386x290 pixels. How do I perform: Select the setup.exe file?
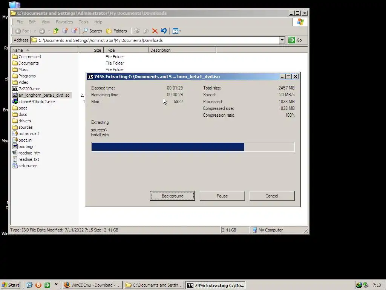pyautogui.click(x=25, y=166)
